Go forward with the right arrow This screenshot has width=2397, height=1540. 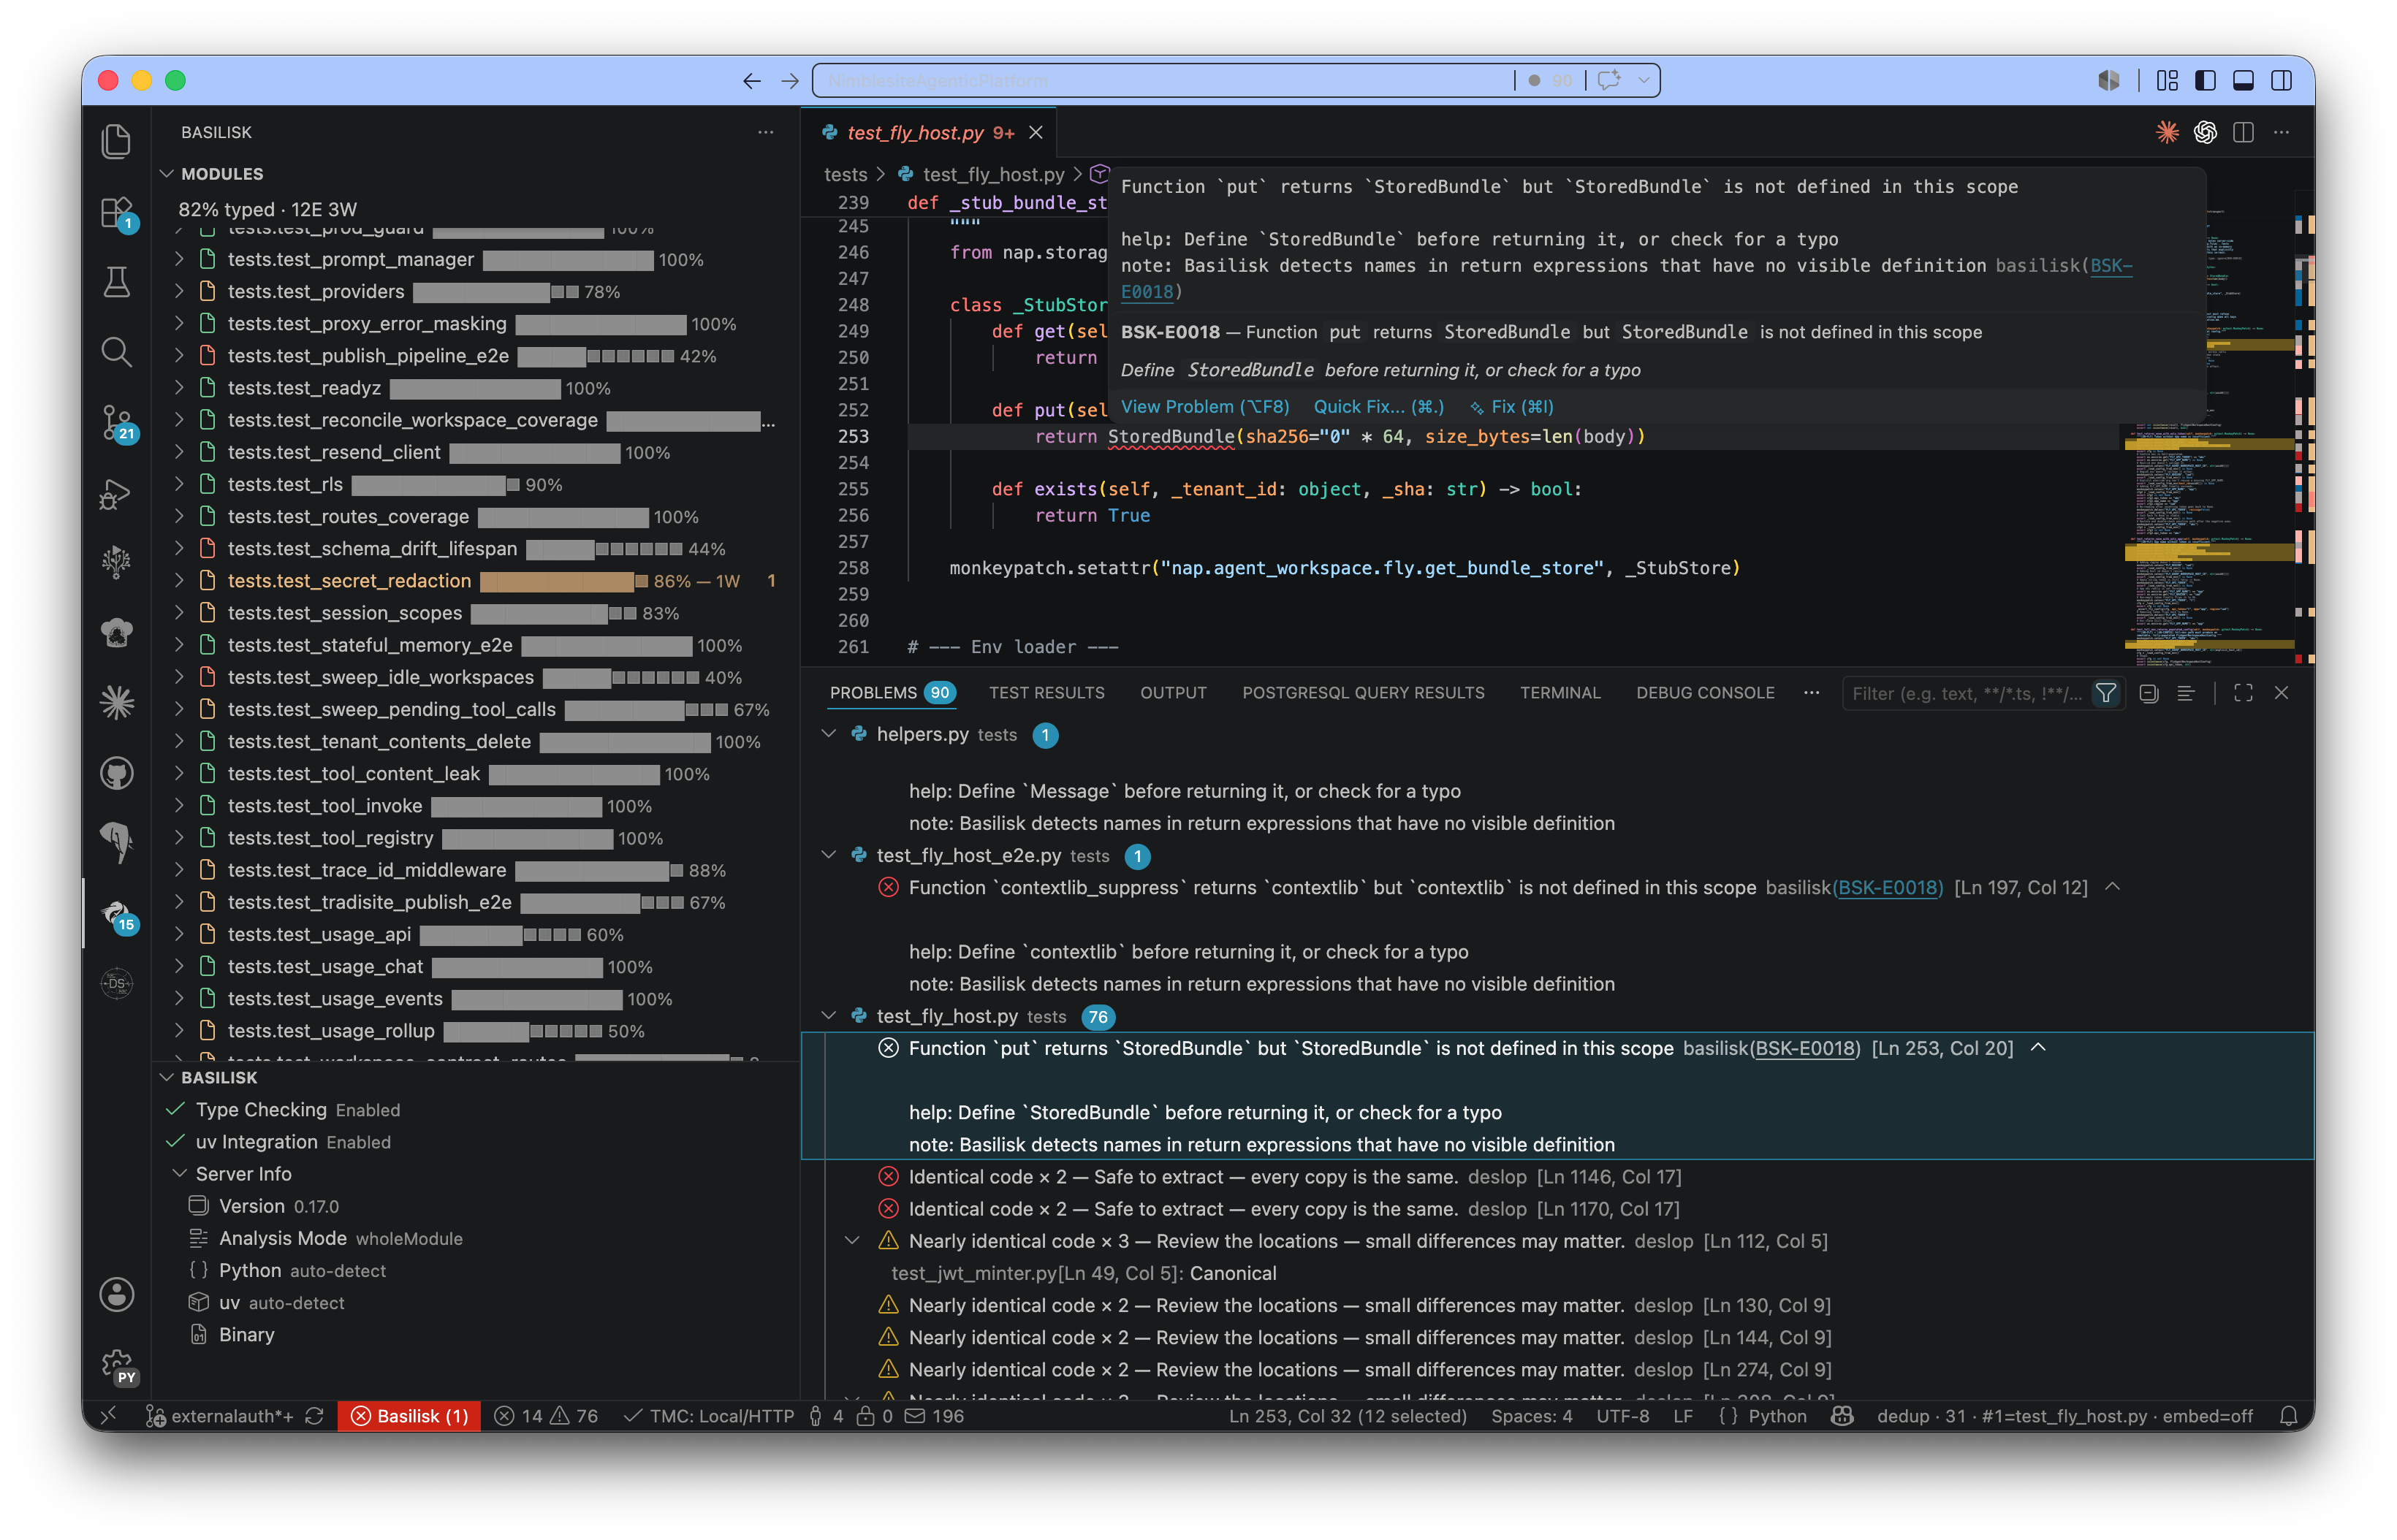tap(790, 81)
